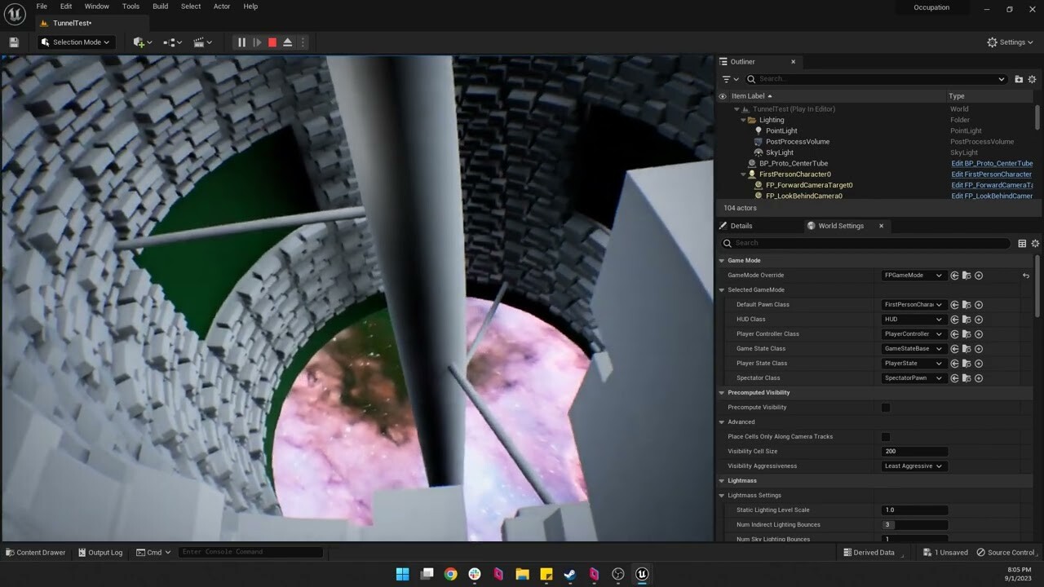The image size is (1044, 587).
Task: Click the frame skip (step) playback icon
Action: (257, 42)
